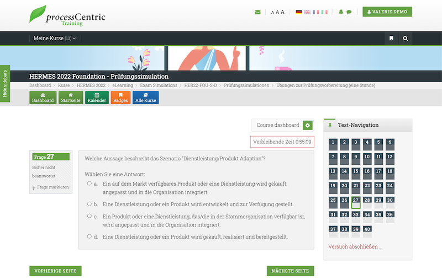Switch language to French flag
442x280 pixels.
tap(316, 12)
